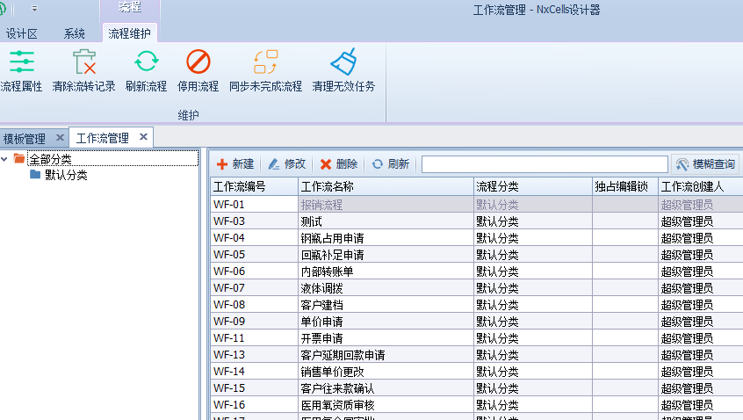Click the 修改 button
The width and height of the screenshot is (743, 420).
[287, 164]
